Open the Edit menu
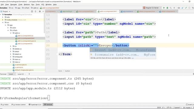194x109 pixels. tap(2, 5)
